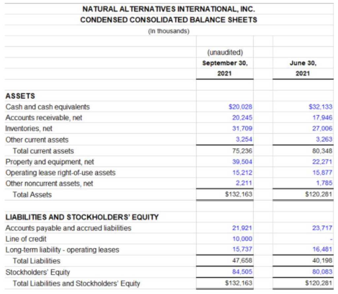
Task: Click the "Total Assets" row label
Action: coord(32,195)
